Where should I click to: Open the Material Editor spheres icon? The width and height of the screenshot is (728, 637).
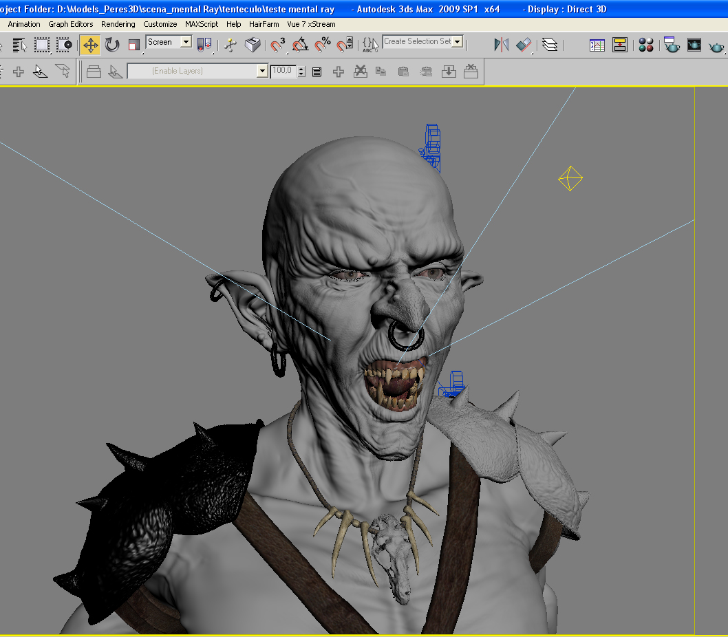tap(646, 45)
